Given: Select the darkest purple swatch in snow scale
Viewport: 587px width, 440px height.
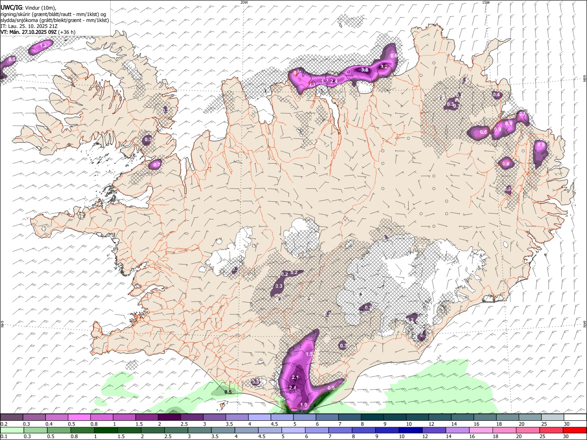Looking at the screenshot, I should click(169, 417).
